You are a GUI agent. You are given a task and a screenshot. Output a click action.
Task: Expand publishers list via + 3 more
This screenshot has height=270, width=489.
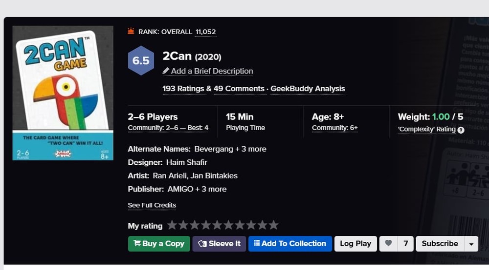tap(211, 189)
